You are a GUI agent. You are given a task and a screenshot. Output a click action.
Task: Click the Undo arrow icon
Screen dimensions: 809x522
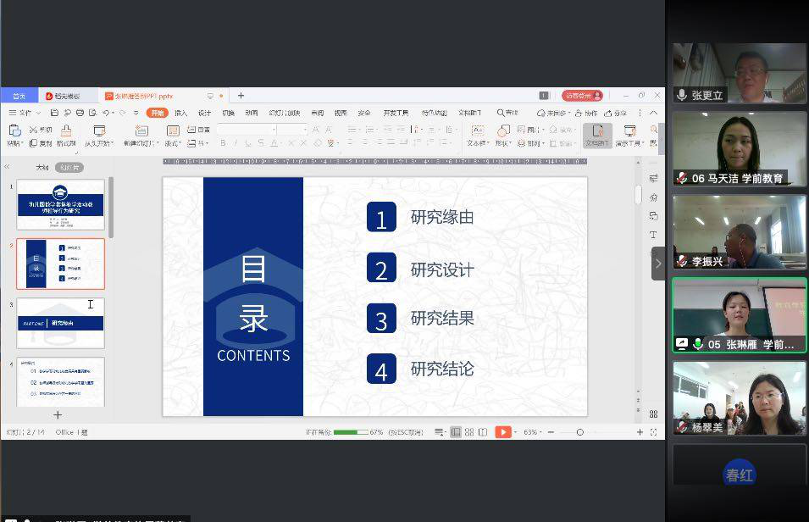(106, 113)
